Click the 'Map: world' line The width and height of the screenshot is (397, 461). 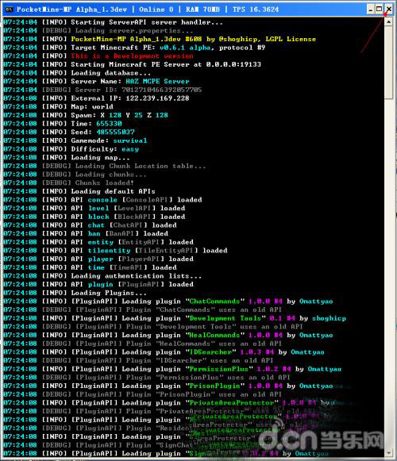(58, 107)
